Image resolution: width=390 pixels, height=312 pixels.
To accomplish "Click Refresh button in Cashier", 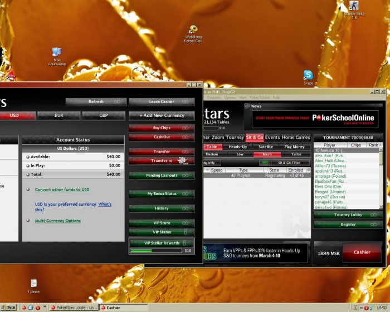I will pyautogui.click(x=96, y=101).
